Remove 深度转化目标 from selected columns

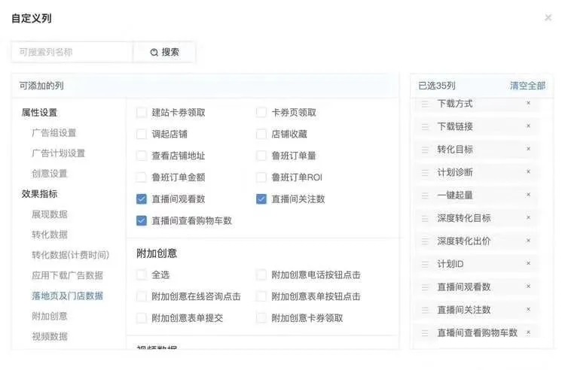click(528, 217)
